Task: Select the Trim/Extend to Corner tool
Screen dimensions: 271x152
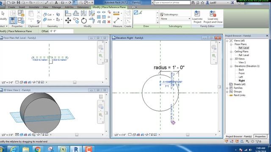Action: click(91, 21)
